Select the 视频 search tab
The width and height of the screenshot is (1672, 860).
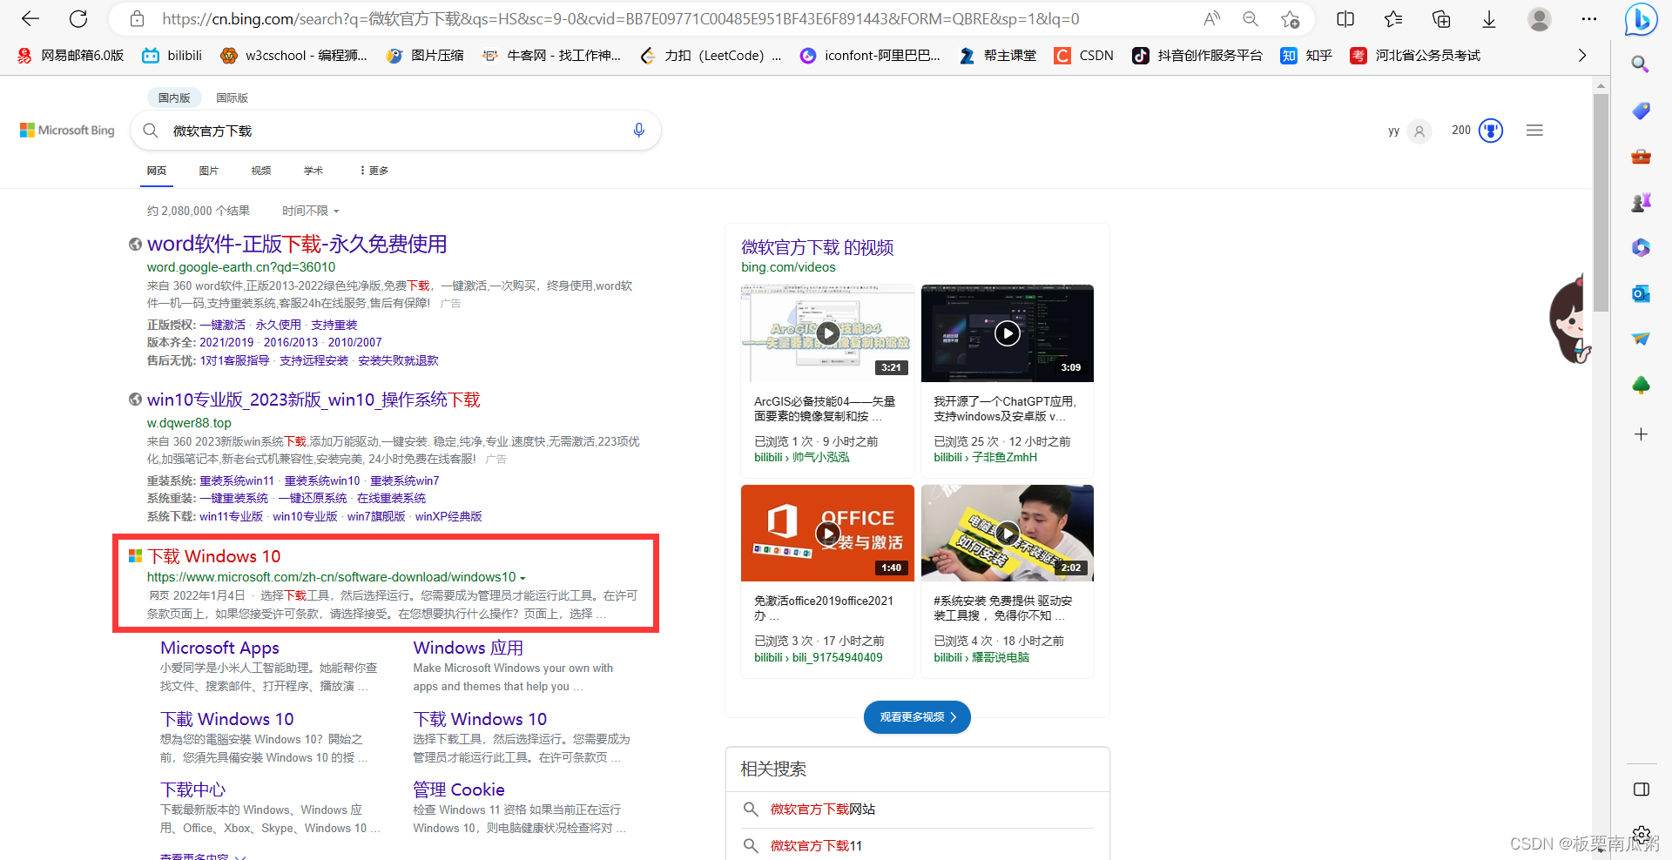pyautogui.click(x=261, y=171)
